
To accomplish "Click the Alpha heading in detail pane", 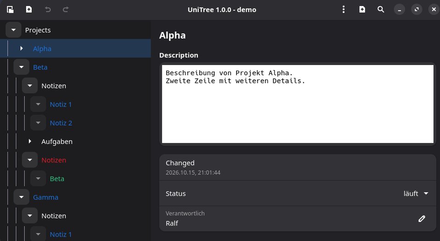I will point(172,36).
